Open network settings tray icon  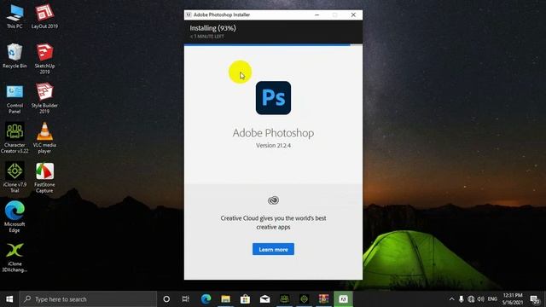(x=471, y=299)
